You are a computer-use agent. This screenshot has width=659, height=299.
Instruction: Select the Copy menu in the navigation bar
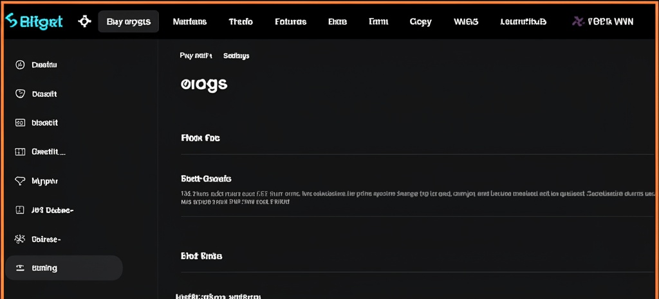[420, 22]
